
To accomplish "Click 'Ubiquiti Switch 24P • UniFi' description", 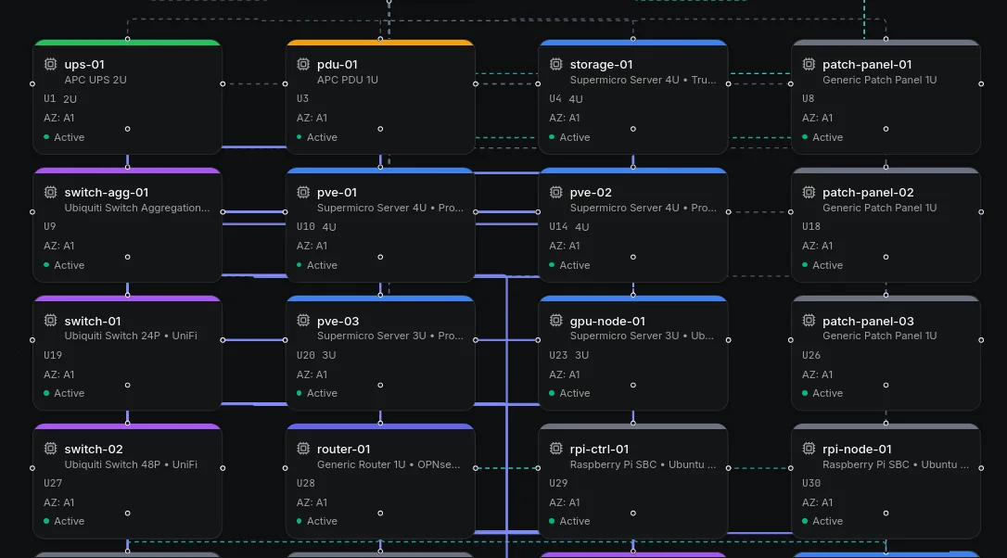I will point(131,336).
